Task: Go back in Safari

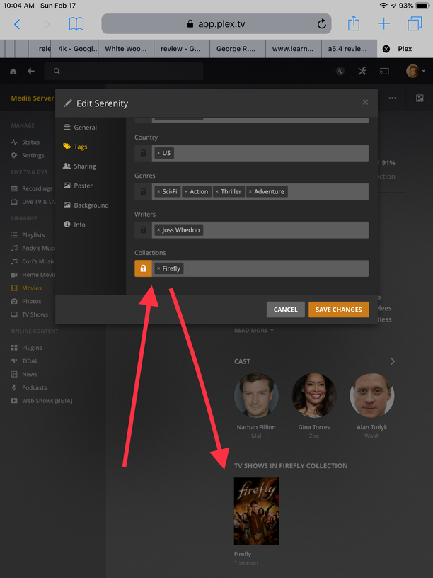Action: (x=17, y=24)
